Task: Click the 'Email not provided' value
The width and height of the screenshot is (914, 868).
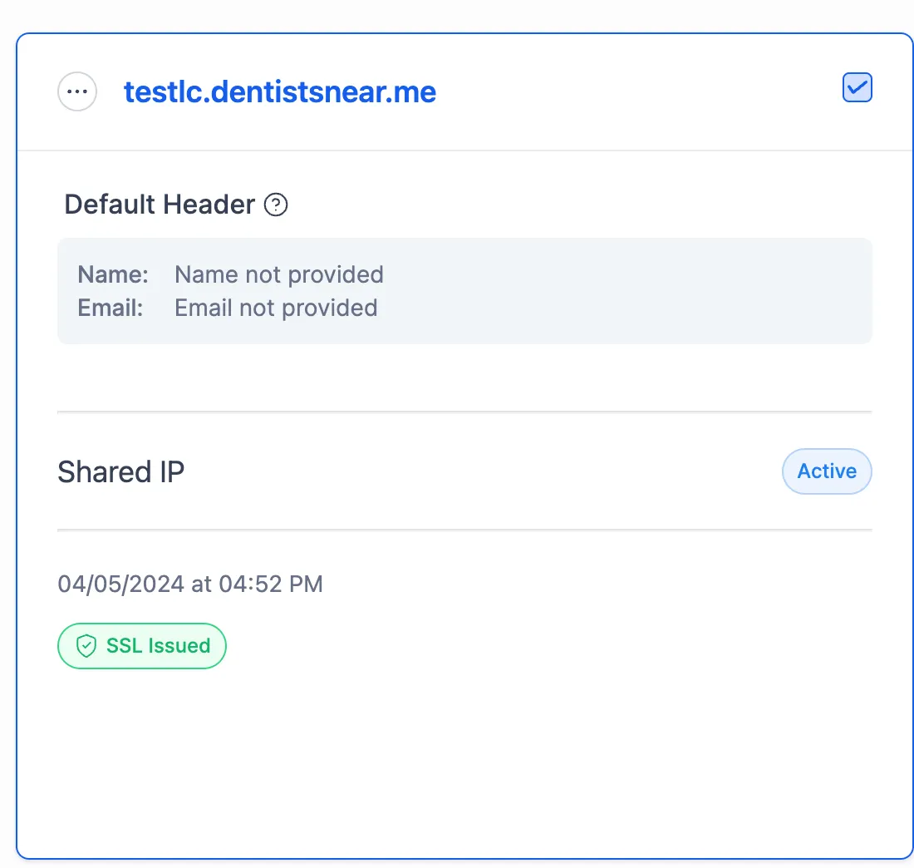Action: click(x=276, y=308)
